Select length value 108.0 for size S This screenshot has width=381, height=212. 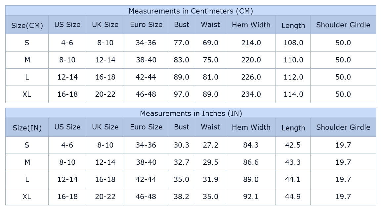pyautogui.click(x=293, y=43)
